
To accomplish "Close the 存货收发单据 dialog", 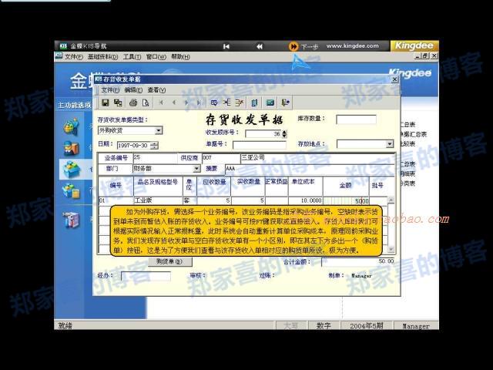I will point(394,79).
